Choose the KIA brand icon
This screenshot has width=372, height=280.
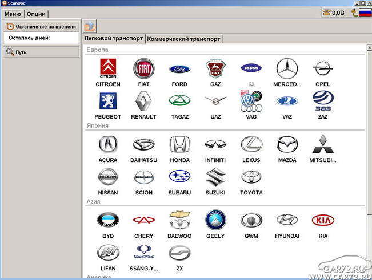[x=323, y=220]
